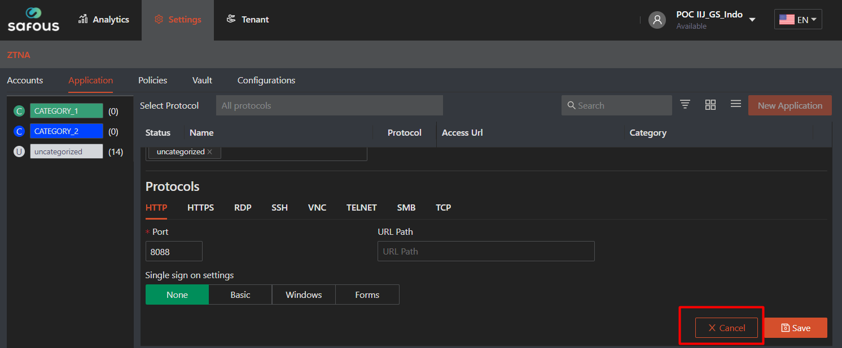Open the EN language dropdown
This screenshot has width=842, height=348.
pos(798,20)
